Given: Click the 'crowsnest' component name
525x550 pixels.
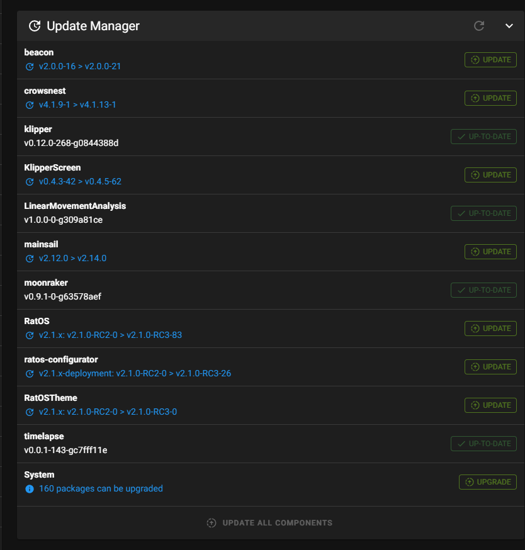Looking at the screenshot, I should tap(45, 91).
